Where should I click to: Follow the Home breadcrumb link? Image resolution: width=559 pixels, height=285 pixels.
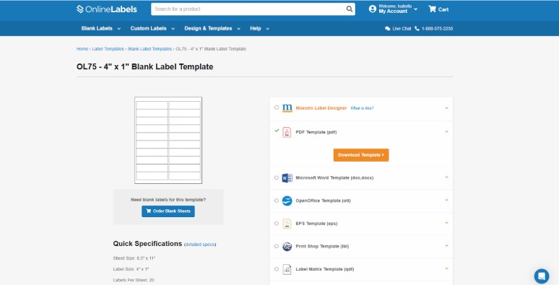tap(82, 49)
